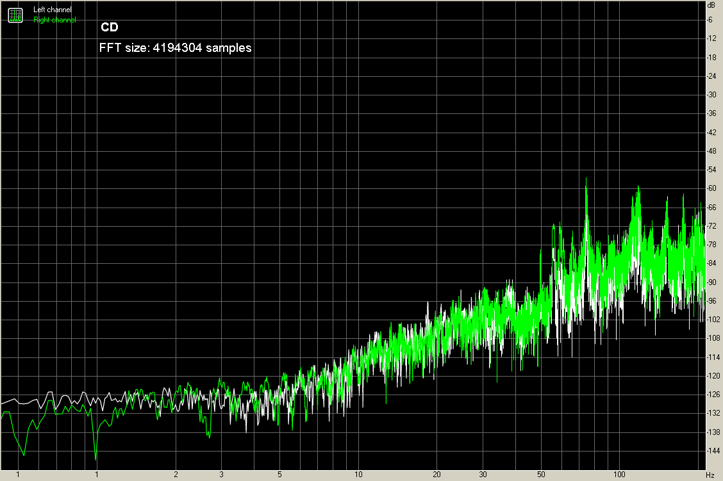723x481 pixels.
Task: Click the "-114" dB scale value
Action: pyautogui.click(x=713, y=357)
